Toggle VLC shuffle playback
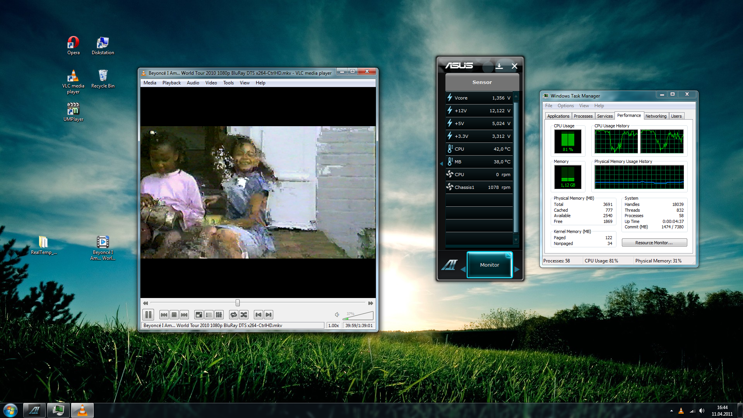Viewport: 743px width, 418px height. click(x=244, y=315)
